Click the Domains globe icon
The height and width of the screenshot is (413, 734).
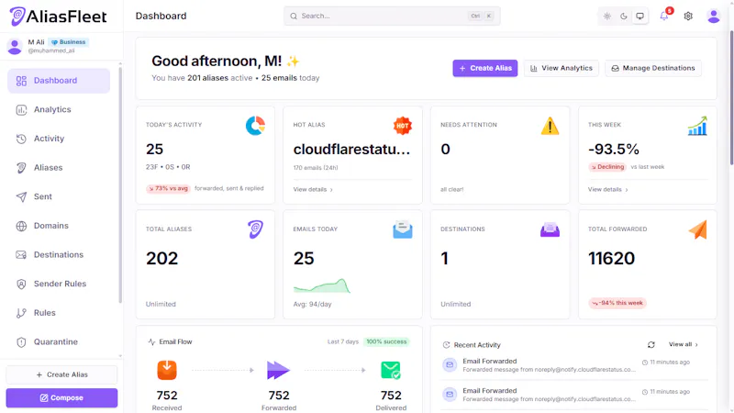(x=21, y=226)
